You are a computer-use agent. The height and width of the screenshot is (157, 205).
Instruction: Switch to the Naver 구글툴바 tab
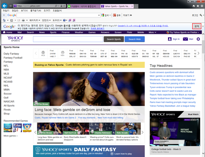click(x=83, y=6)
